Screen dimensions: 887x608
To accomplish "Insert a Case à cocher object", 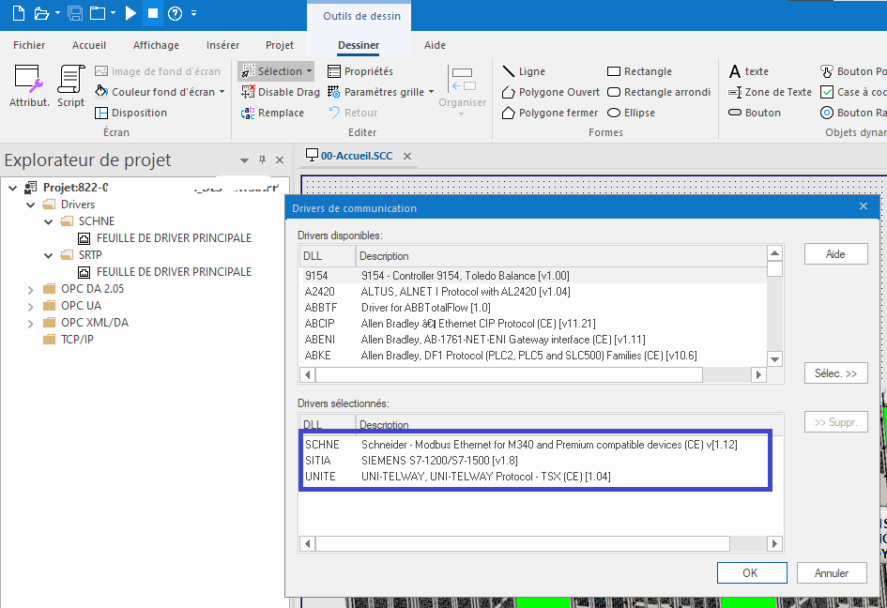I will pyautogui.click(x=853, y=92).
